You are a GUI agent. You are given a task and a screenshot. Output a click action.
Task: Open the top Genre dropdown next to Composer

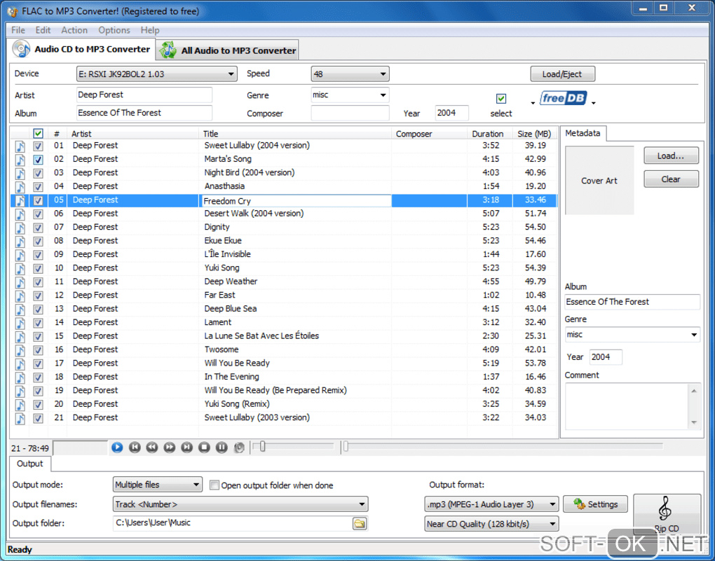pos(350,95)
